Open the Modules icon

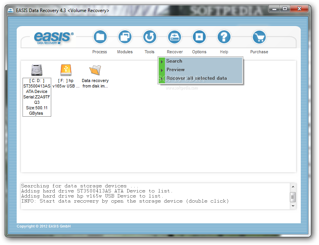pyautogui.click(x=125, y=37)
